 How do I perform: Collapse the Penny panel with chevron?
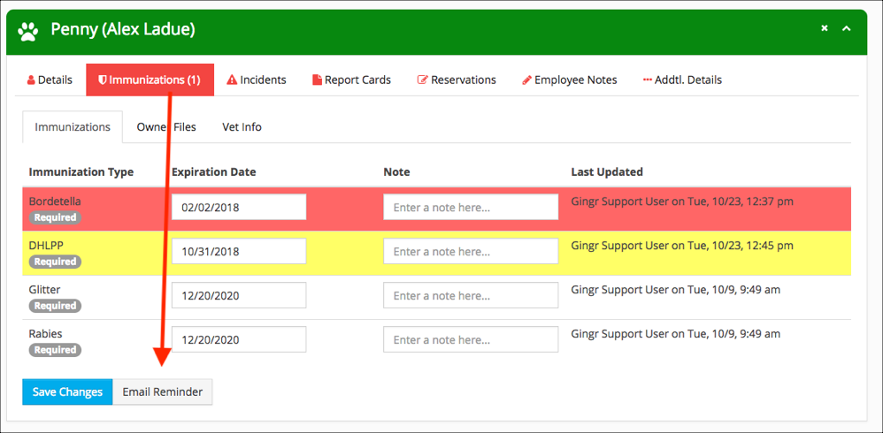click(847, 29)
